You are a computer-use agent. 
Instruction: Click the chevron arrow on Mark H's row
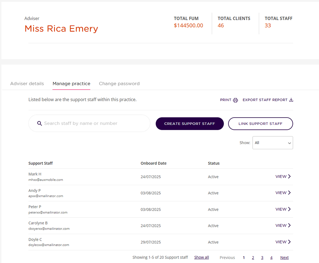(289, 177)
